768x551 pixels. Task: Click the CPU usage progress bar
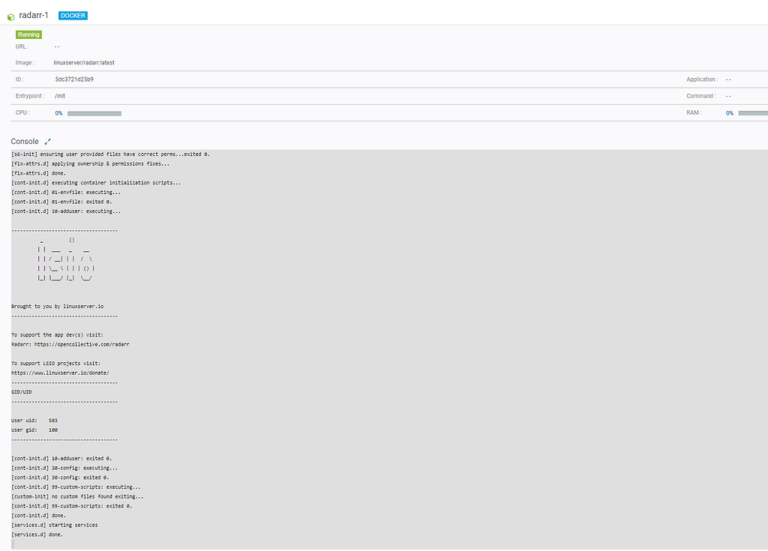[94, 113]
